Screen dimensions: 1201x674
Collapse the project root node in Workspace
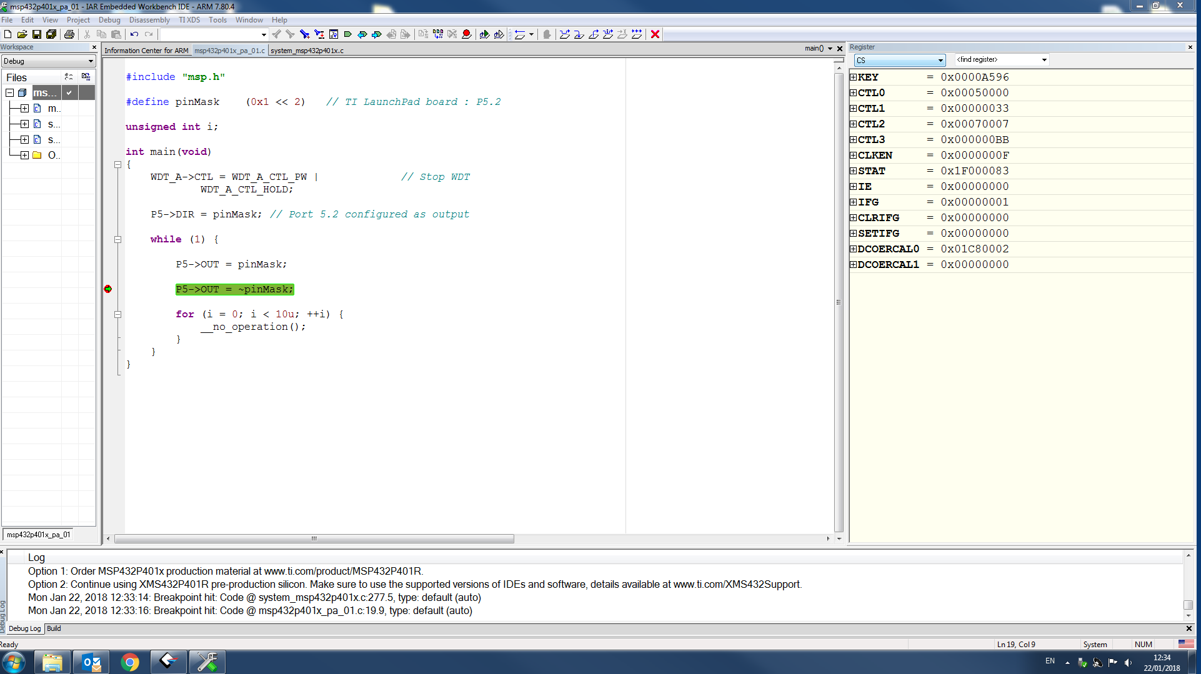(x=10, y=93)
